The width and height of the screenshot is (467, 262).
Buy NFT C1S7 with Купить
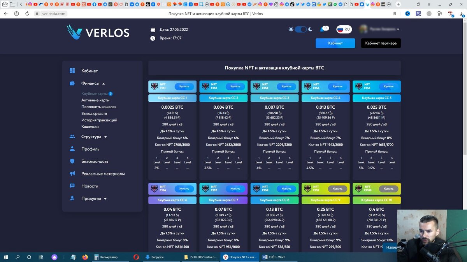pos(235,189)
